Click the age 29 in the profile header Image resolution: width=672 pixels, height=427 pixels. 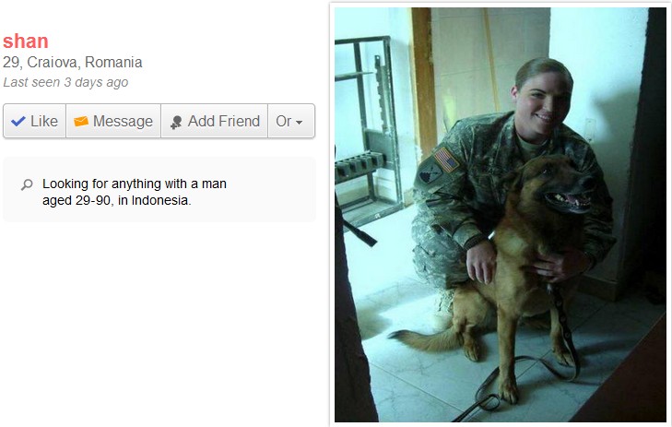tap(12, 62)
